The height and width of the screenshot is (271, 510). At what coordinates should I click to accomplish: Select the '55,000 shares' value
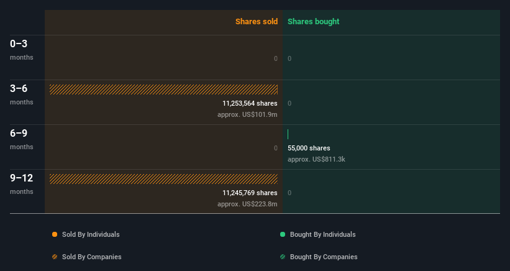pyautogui.click(x=309, y=148)
